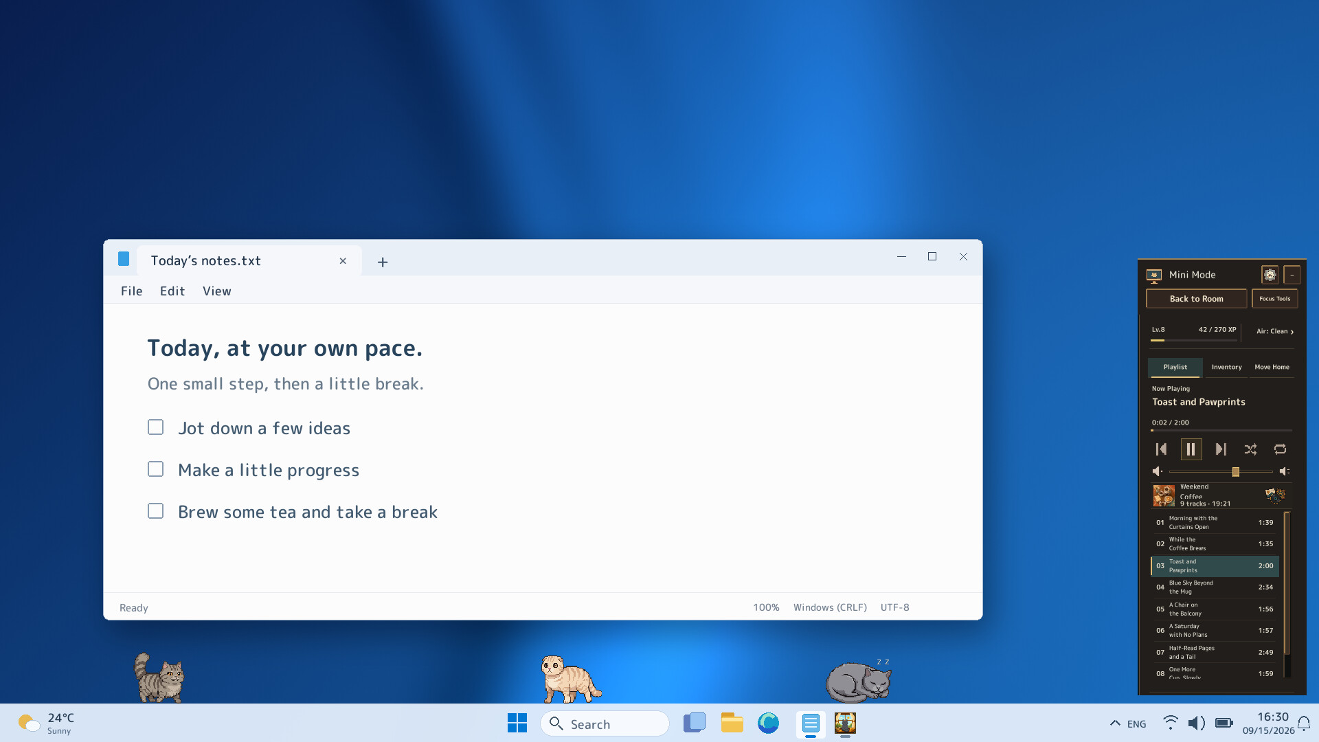
Task: Click the 100% zoom status entry
Action: [x=766, y=607]
